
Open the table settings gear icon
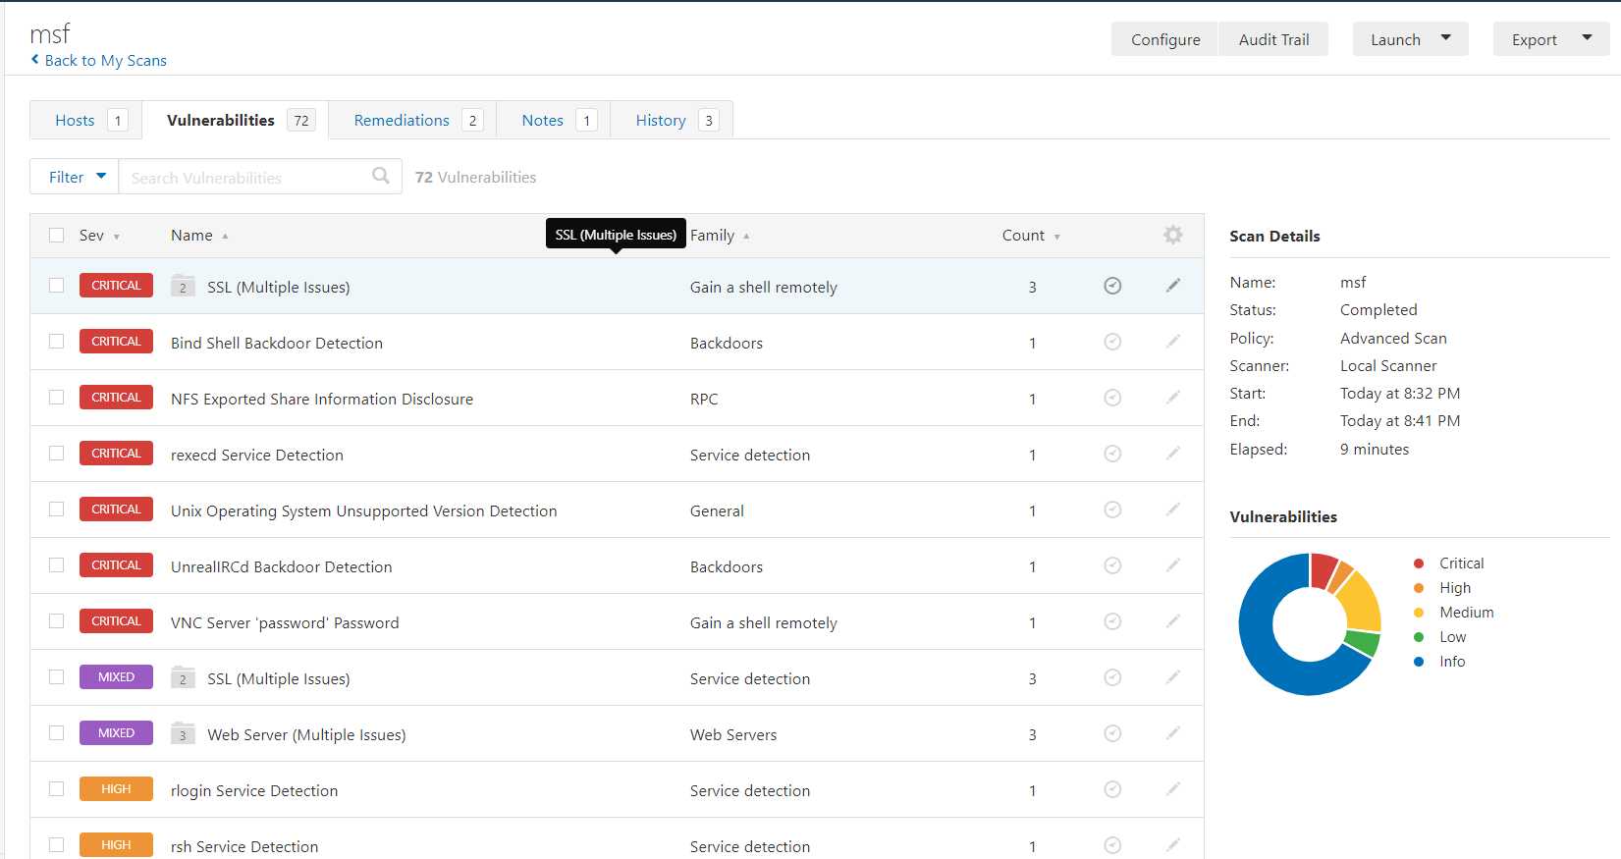tap(1172, 235)
